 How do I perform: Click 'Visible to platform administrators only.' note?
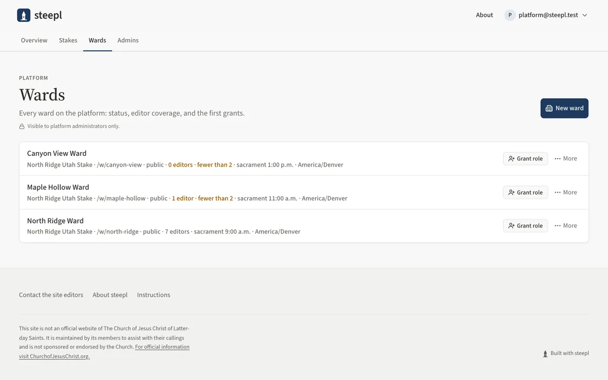pyautogui.click(x=73, y=126)
